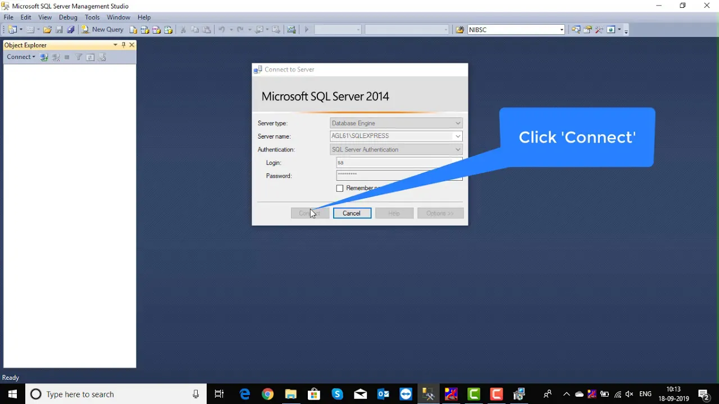Open the notification center icon
Image resolution: width=719 pixels, height=404 pixels.
pyautogui.click(x=704, y=394)
